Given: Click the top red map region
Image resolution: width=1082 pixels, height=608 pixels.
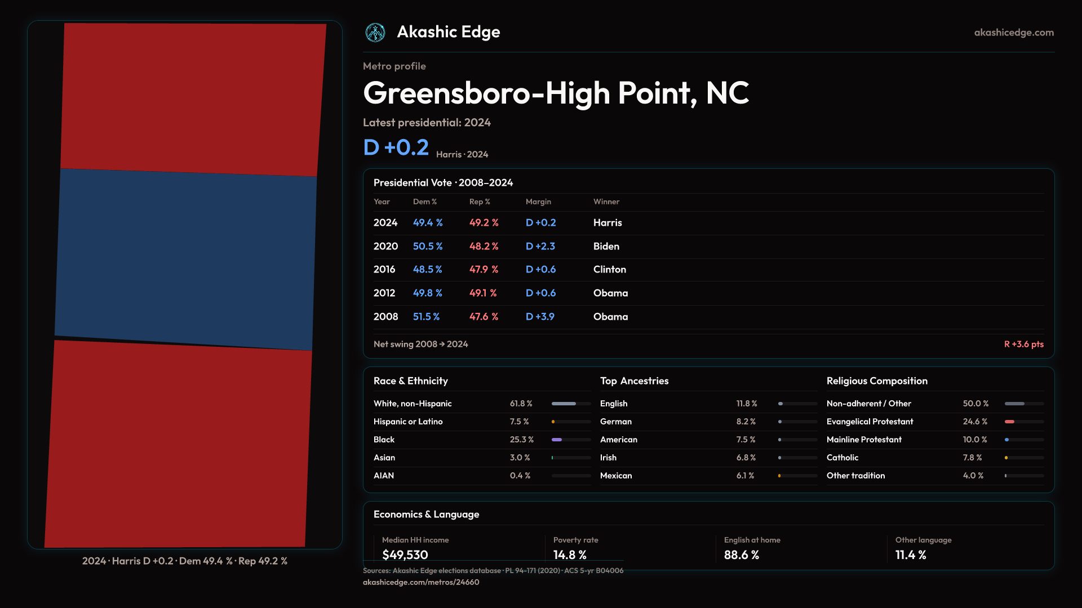Looking at the screenshot, I should pyautogui.click(x=192, y=96).
